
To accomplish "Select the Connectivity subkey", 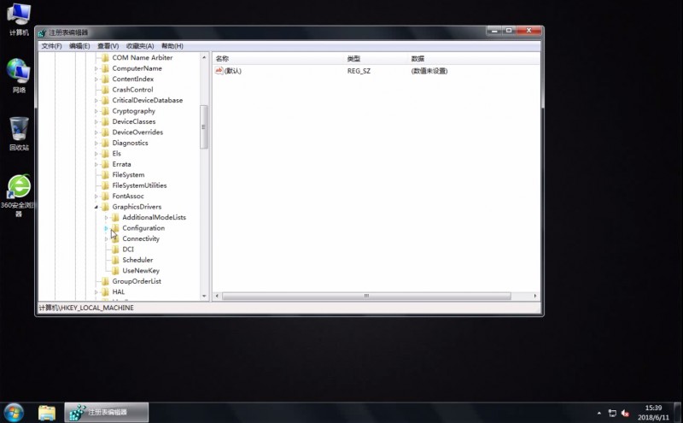I will (141, 238).
